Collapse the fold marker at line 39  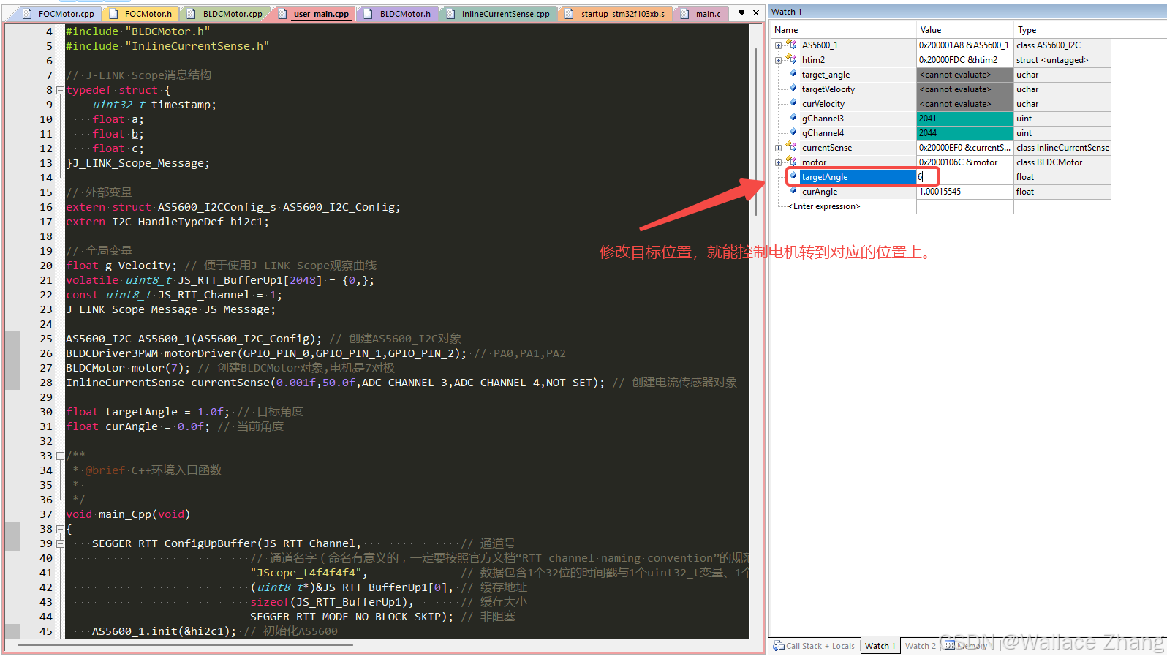coord(60,543)
